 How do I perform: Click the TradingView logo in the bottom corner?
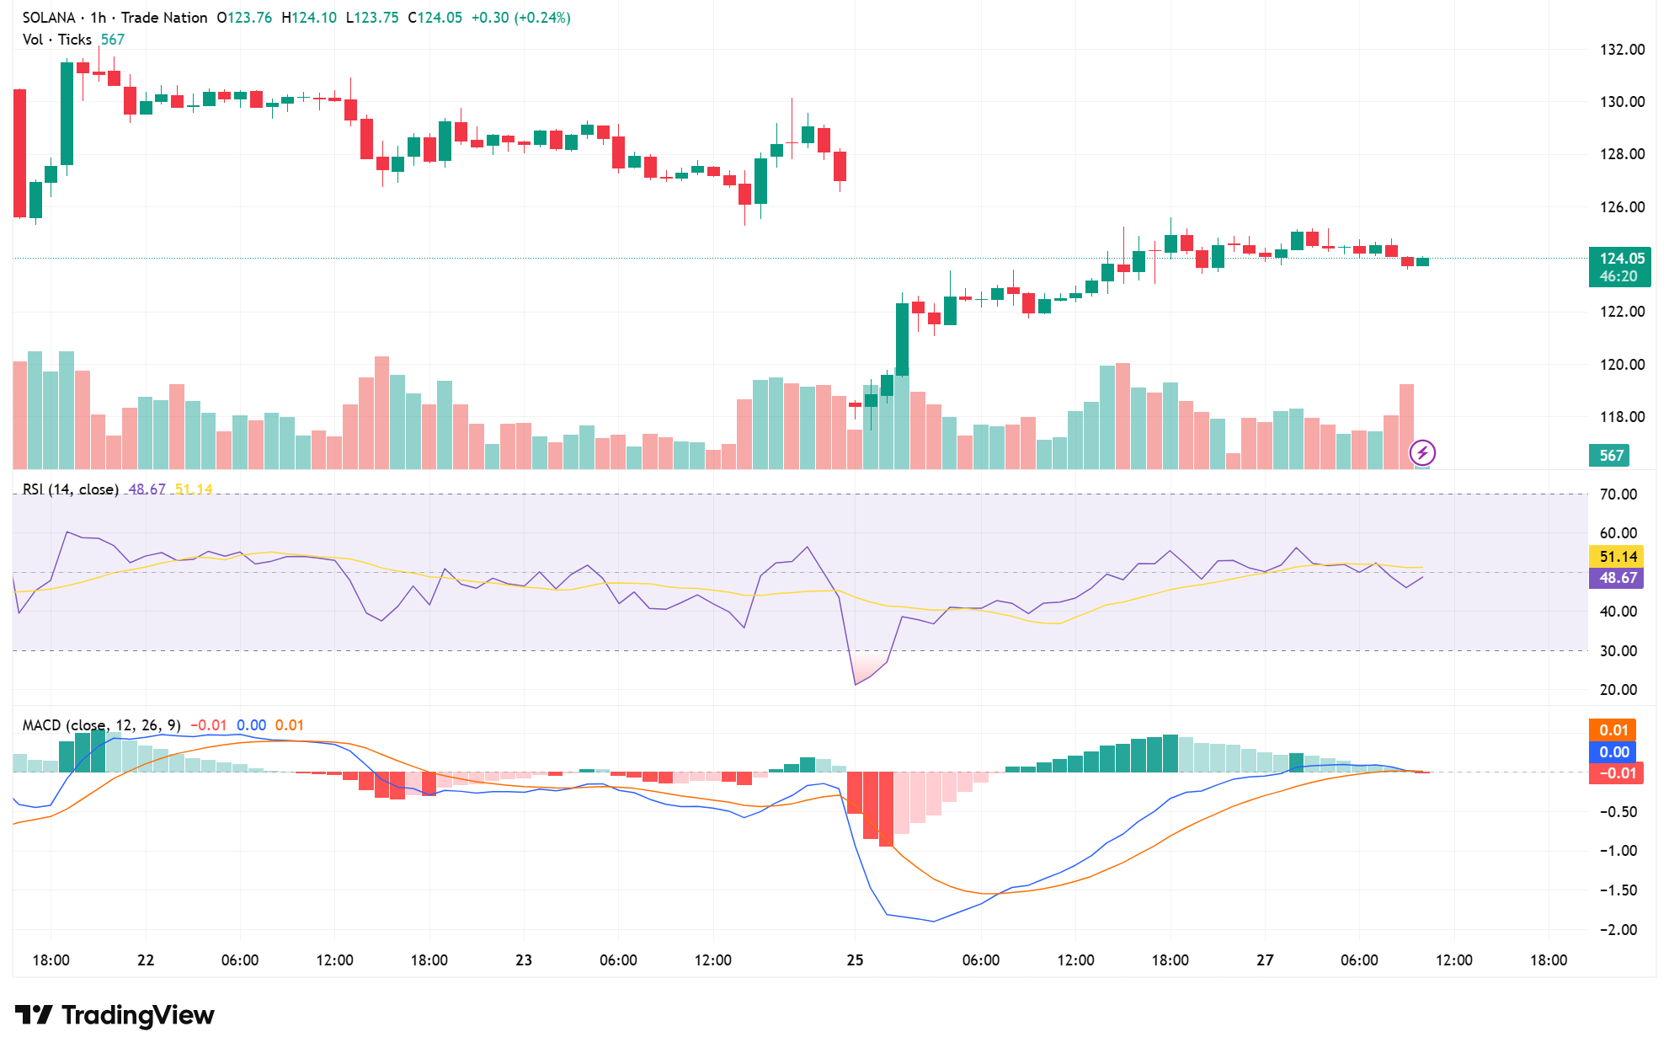click(x=116, y=1016)
